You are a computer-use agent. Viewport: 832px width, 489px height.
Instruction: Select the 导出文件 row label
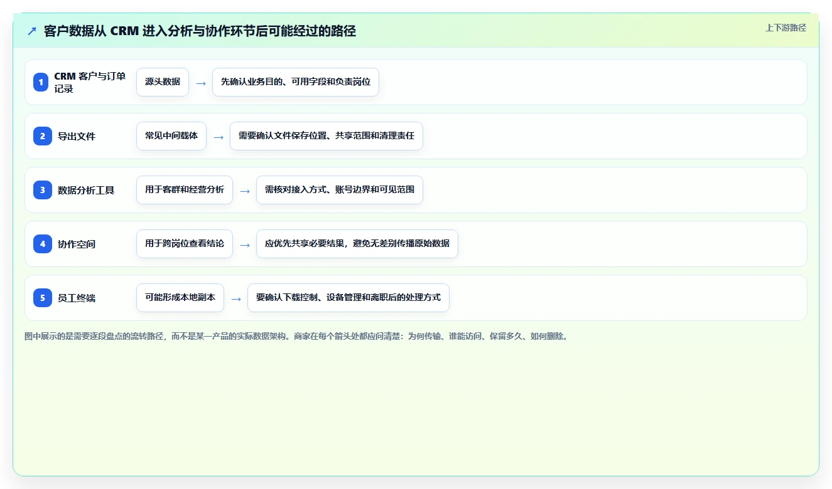point(77,136)
